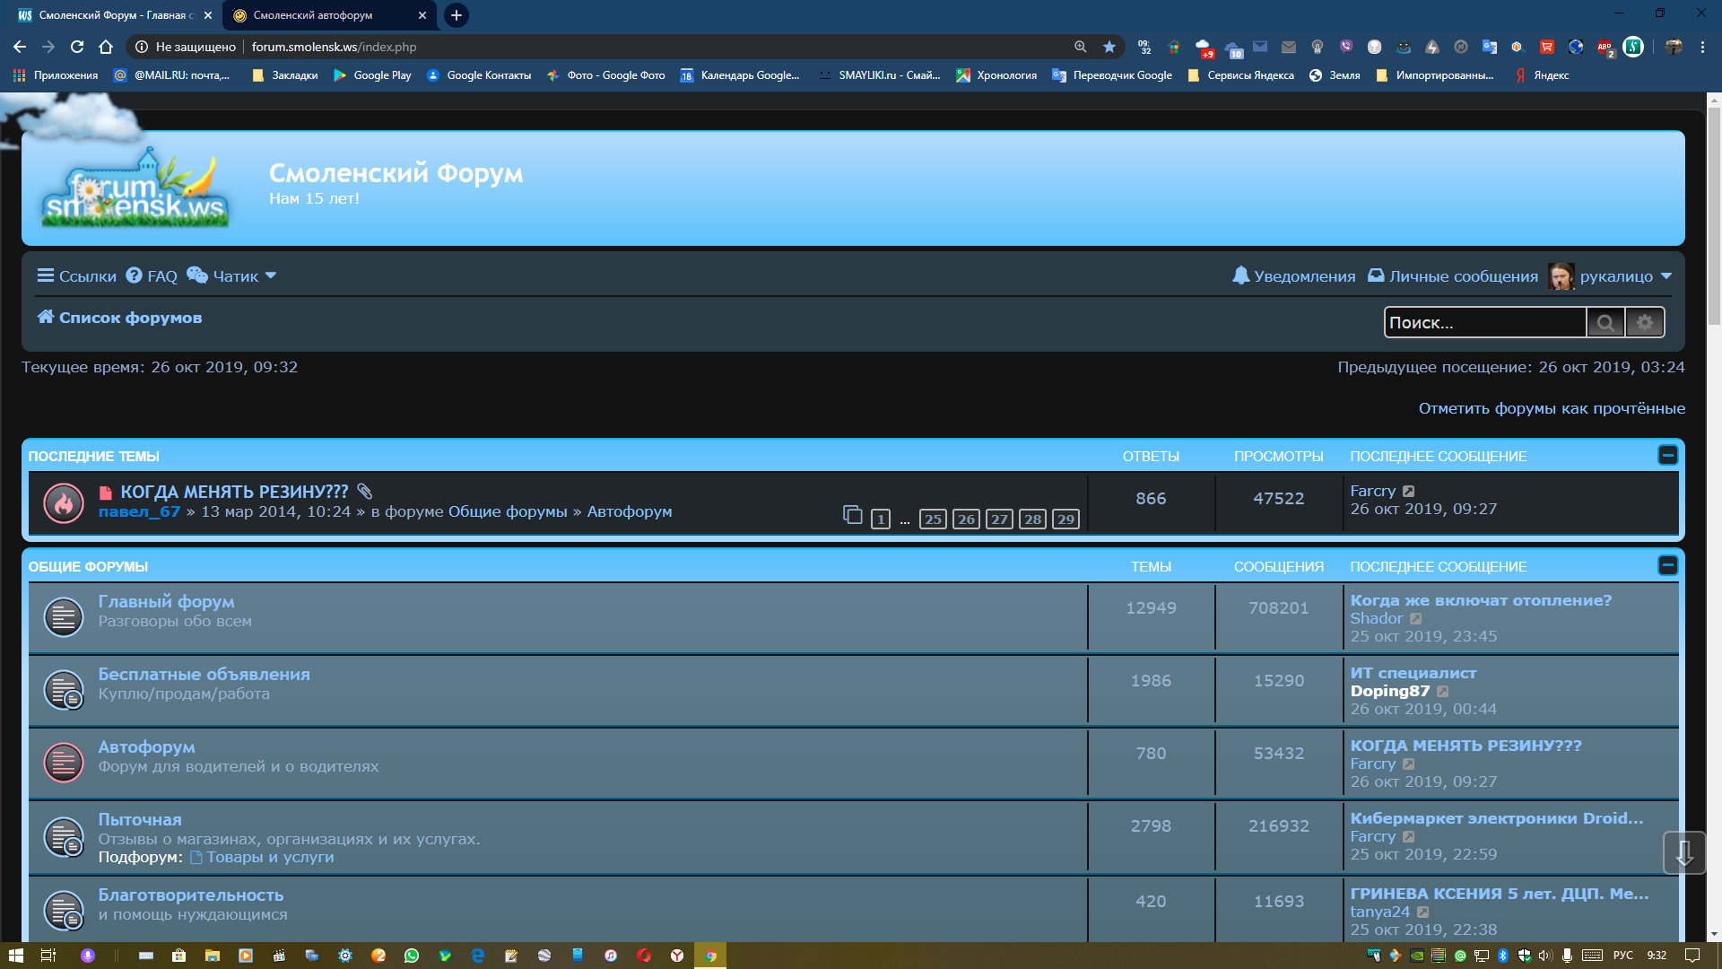1722x969 pixels.
Task: Open the Приложения bookmarks shortcut
Action: (x=56, y=75)
